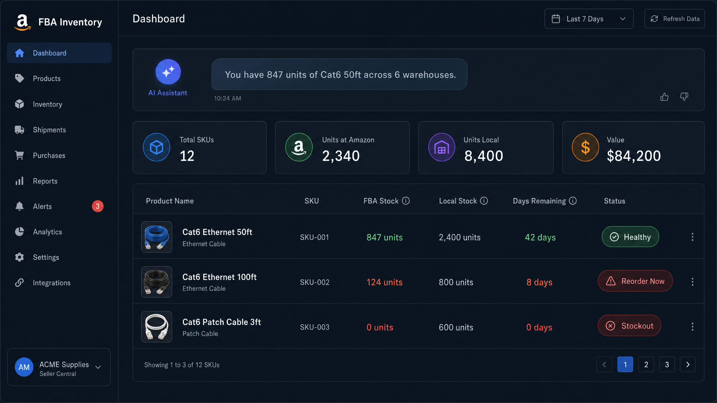Viewport: 717px width, 403px height.
Task: Click the SKU-003 cell
Action: click(x=315, y=327)
